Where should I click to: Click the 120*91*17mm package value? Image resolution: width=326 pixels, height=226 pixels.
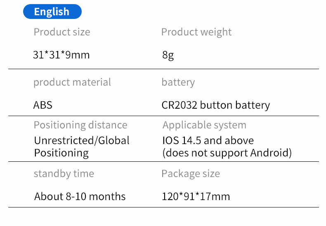tap(196, 196)
